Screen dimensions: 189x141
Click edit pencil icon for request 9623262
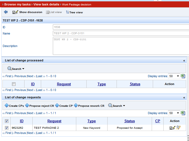click(x=172, y=128)
